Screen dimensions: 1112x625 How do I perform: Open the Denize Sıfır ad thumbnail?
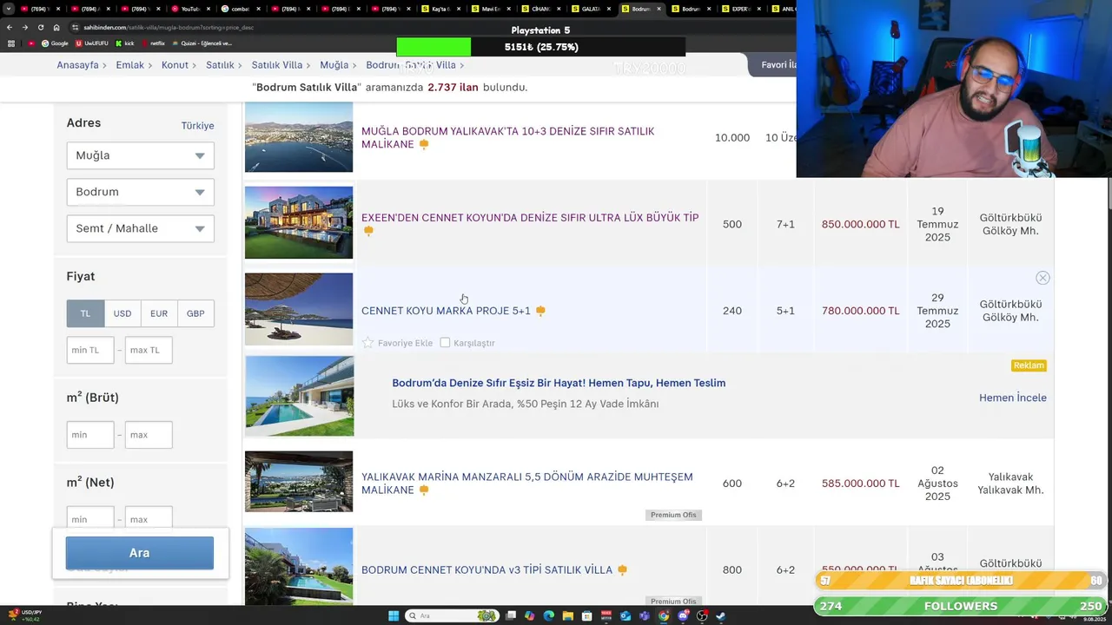[299, 396]
